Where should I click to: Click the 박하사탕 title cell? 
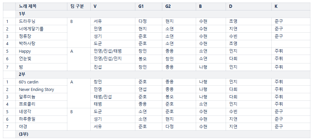pos(27,43)
